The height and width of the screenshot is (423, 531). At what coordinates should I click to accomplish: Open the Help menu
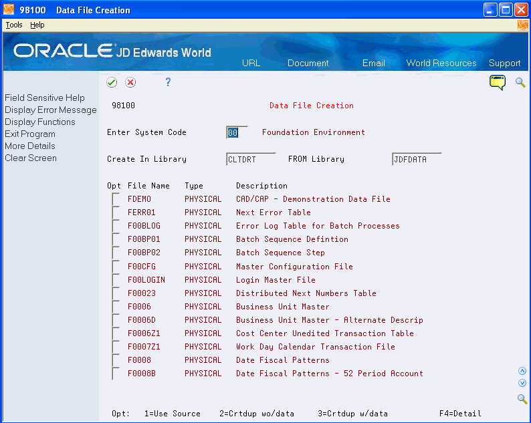tap(37, 25)
